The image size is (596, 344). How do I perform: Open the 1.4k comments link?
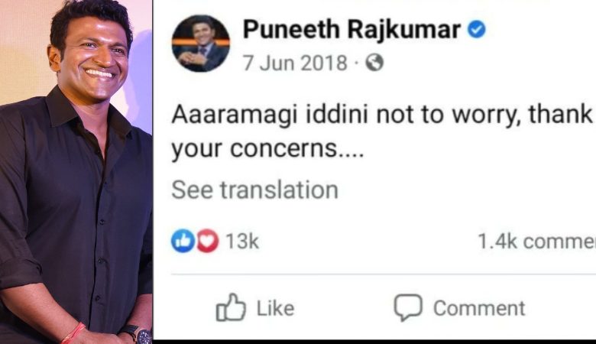536,241
